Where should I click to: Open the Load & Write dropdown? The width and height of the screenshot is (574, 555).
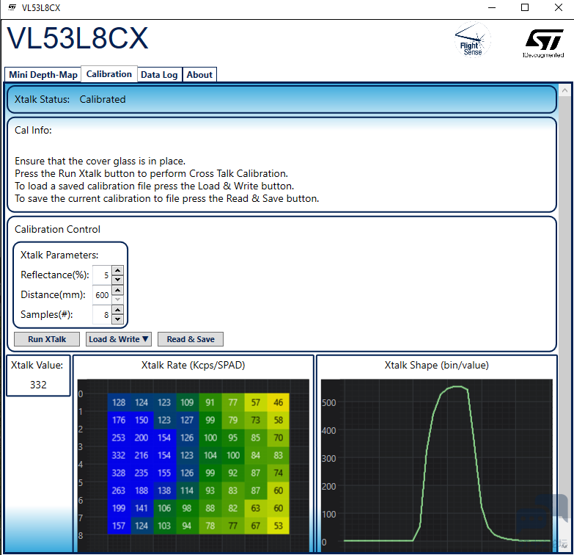click(x=119, y=339)
